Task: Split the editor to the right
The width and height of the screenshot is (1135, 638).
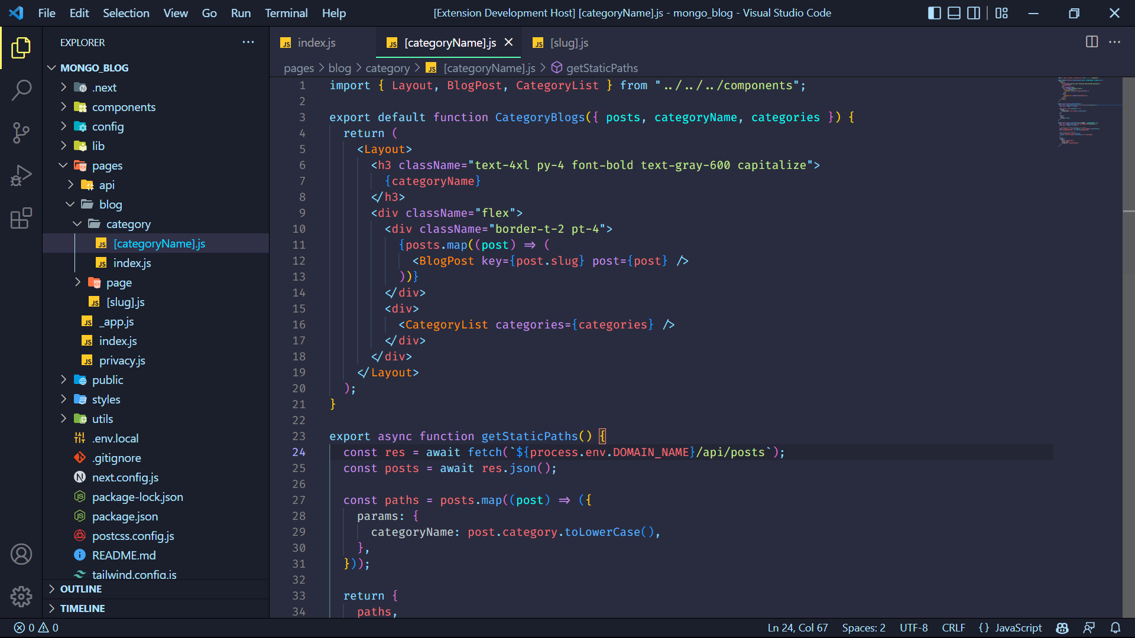Action: (1092, 42)
